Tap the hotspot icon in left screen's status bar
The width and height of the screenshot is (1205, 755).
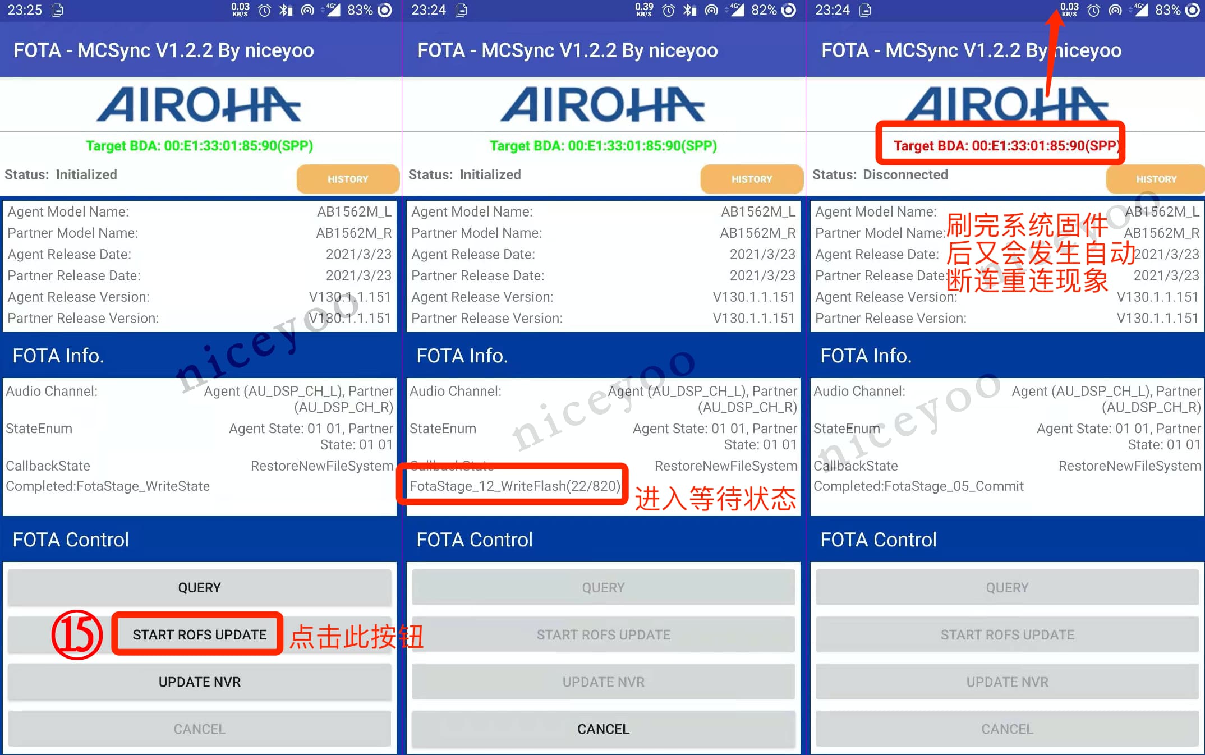click(307, 10)
